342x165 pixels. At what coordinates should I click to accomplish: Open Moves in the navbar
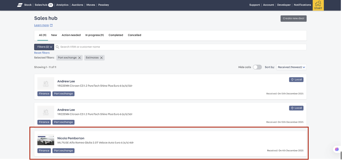point(91,5)
